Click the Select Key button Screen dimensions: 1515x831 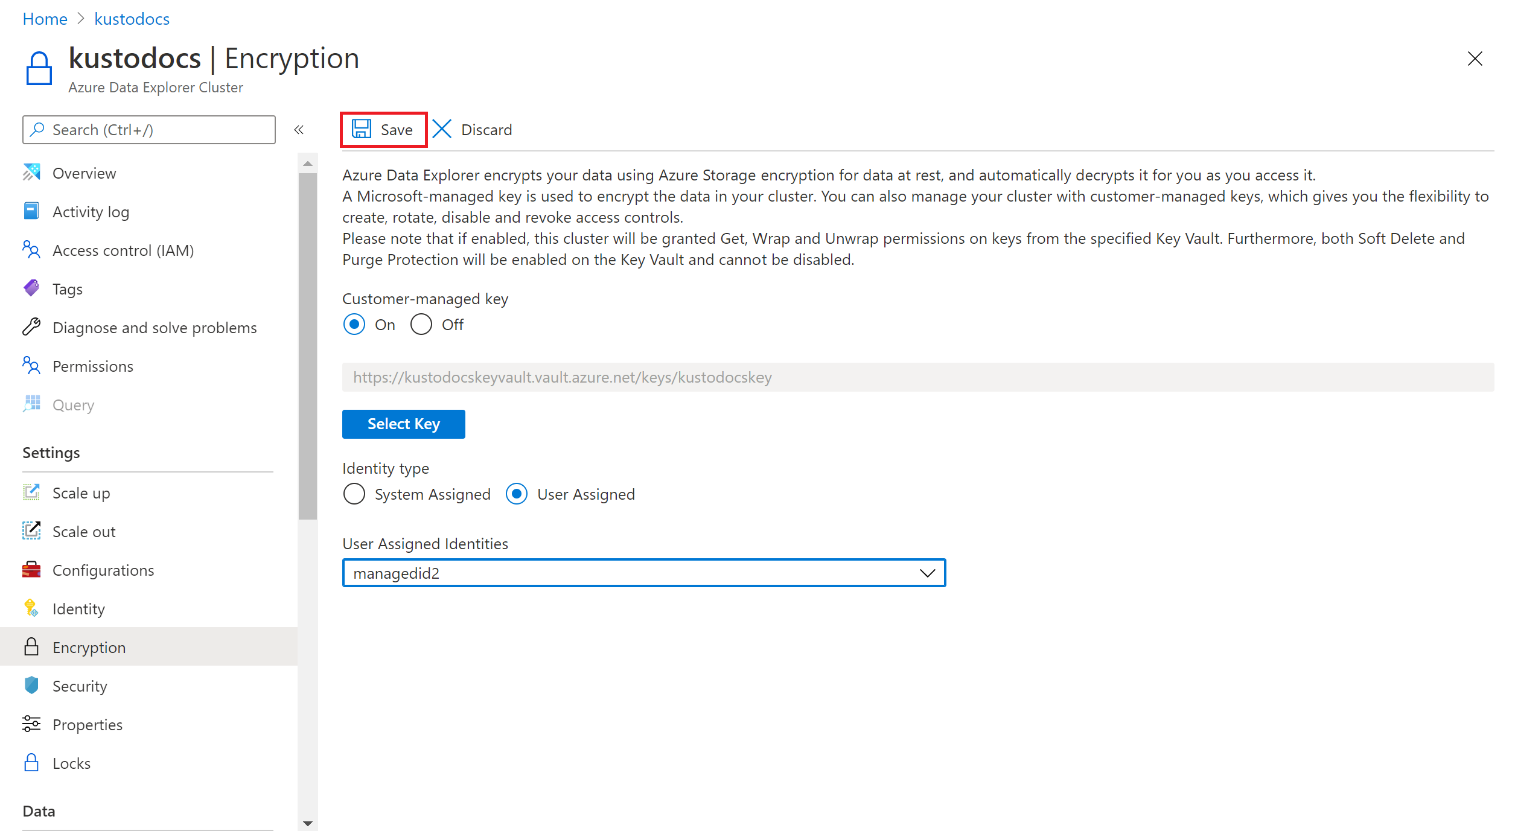pos(403,422)
